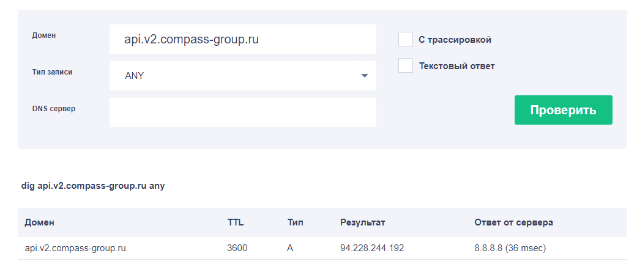Click the domain input field with api.v2.compass-group.ru

coord(242,39)
